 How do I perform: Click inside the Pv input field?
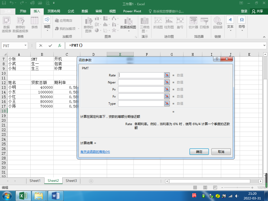(141, 90)
